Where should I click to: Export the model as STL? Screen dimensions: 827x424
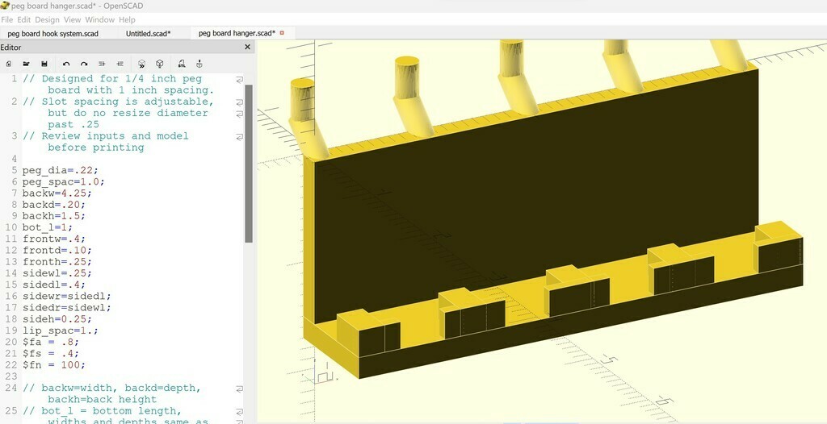[181, 64]
